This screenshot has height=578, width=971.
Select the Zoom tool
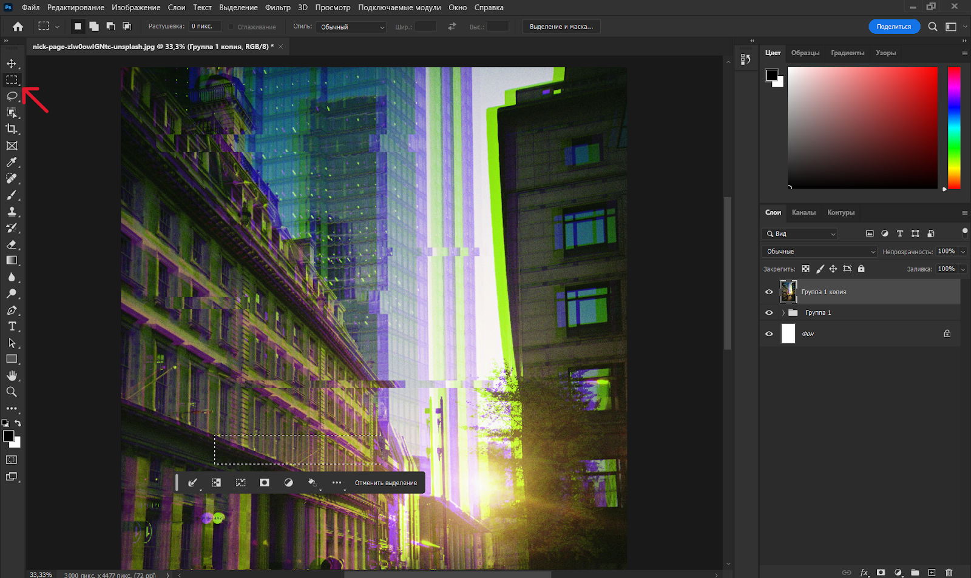[x=12, y=391]
